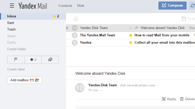
Task: Open the hamburger navigation menu
Action: click(x=12, y=6)
